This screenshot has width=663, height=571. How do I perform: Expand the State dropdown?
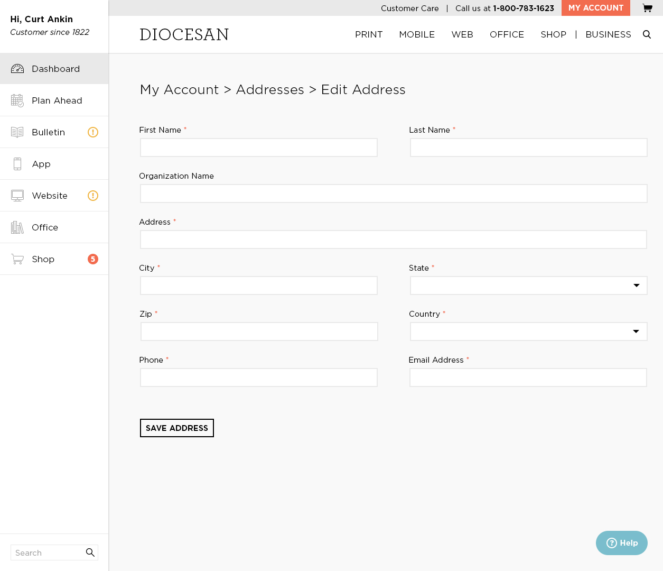coord(528,285)
